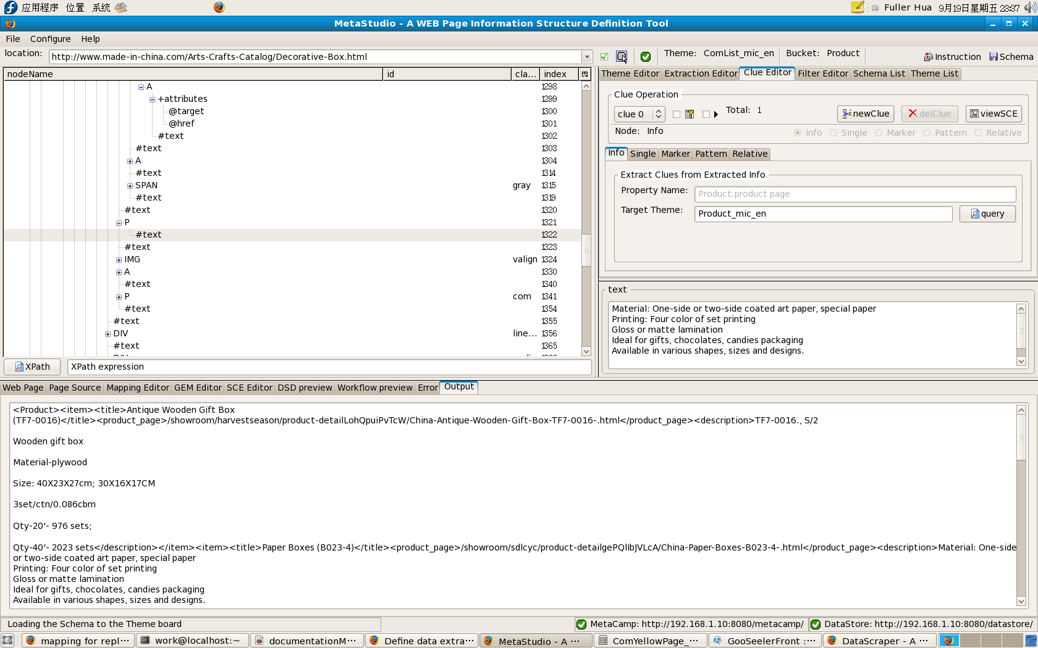Click the black play arrow icon in Clue Operation
This screenshot has width=1038, height=648.
pyautogui.click(x=715, y=114)
